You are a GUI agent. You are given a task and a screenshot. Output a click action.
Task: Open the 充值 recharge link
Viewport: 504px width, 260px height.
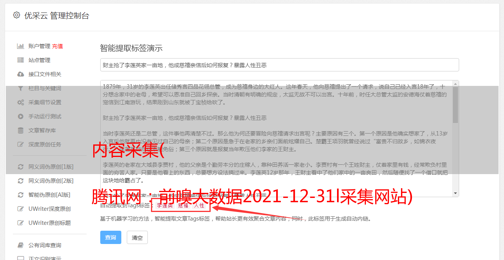click(57, 46)
